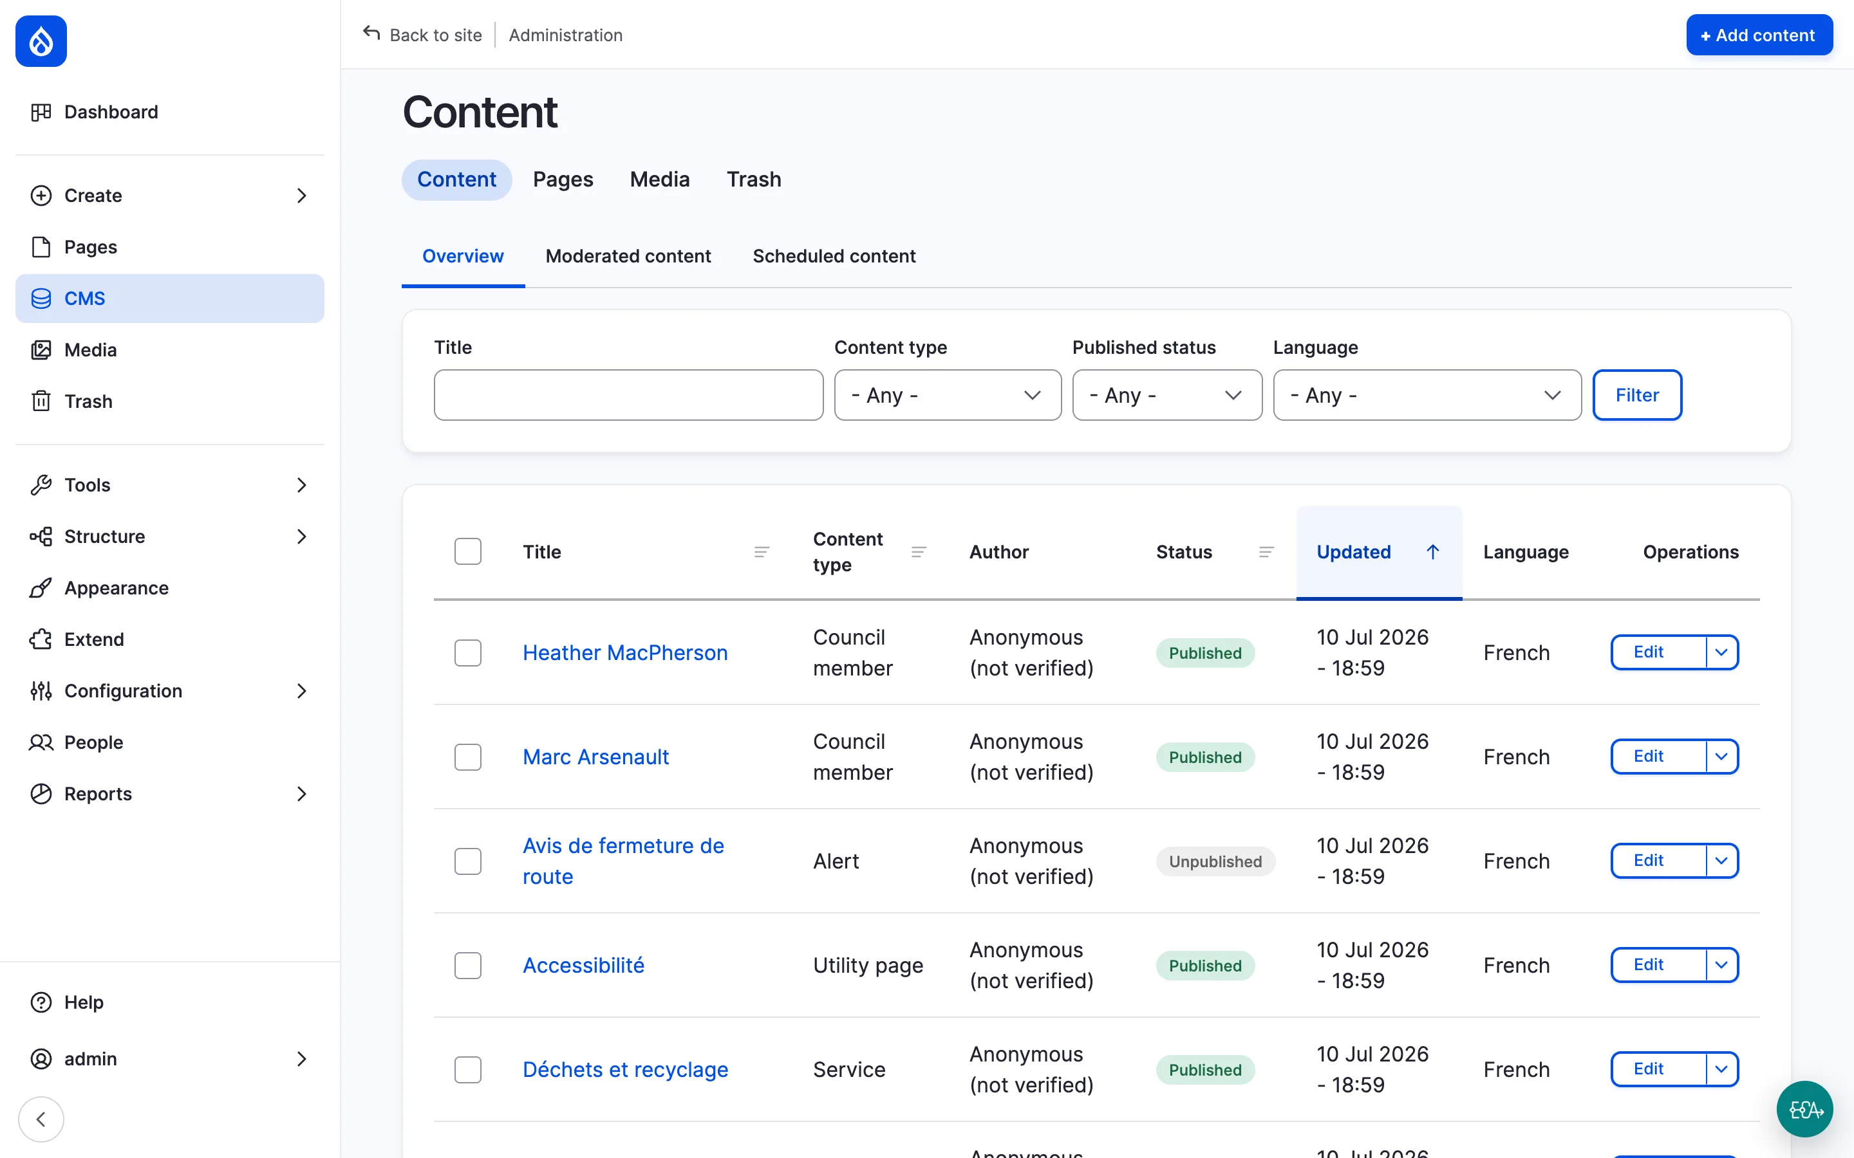Viewport: 1854px width, 1158px height.
Task: Open the Heather MacPherson title link
Action: [x=625, y=652]
